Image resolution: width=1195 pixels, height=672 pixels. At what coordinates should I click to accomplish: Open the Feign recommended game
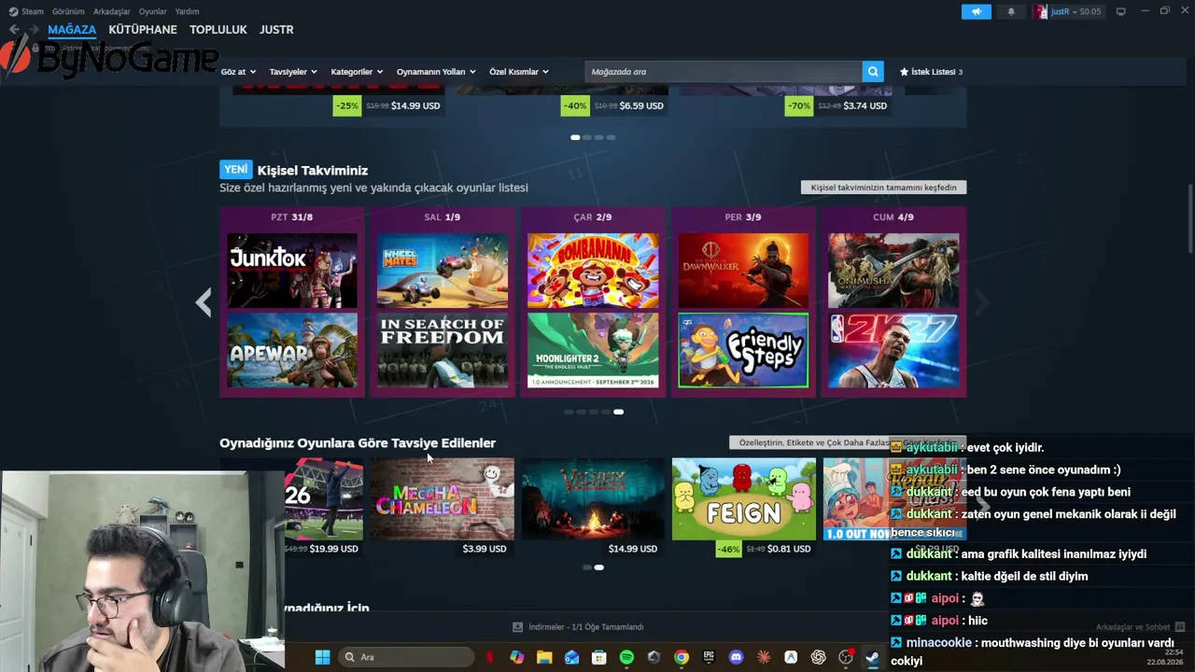pyautogui.click(x=743, y=498)
